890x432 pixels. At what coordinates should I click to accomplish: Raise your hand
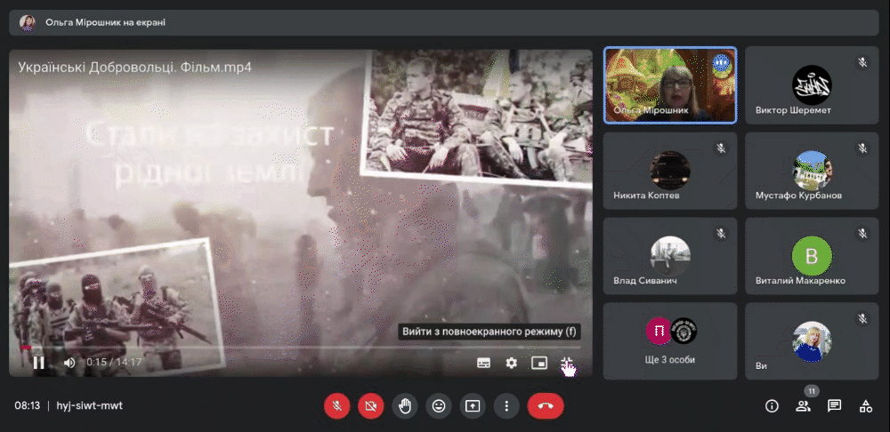pos(405,406)
